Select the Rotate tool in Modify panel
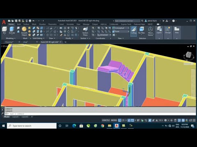 (69, 31)
